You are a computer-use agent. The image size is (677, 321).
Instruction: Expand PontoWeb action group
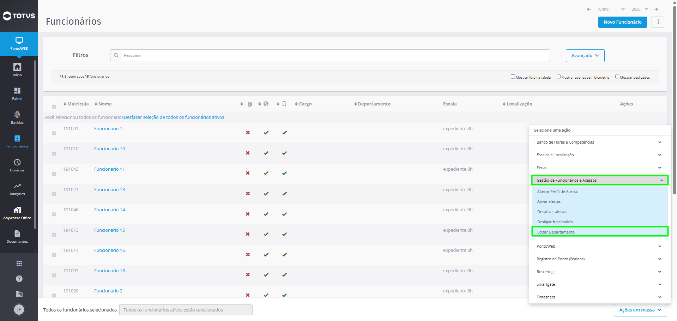[599, 246]
